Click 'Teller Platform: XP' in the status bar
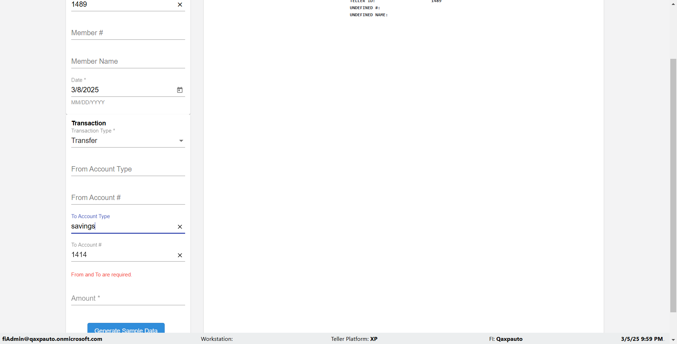The height and width of the screenshot is (344, 677). point(354,339)
